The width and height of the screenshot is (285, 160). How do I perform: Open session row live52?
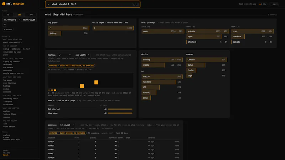pyautogui.click(x=114, y=154)
